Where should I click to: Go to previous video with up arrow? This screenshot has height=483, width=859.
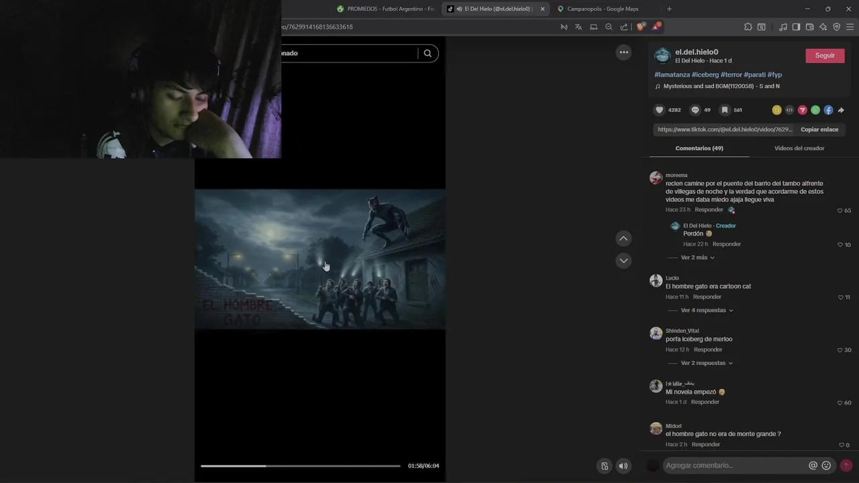coord(623,238)
